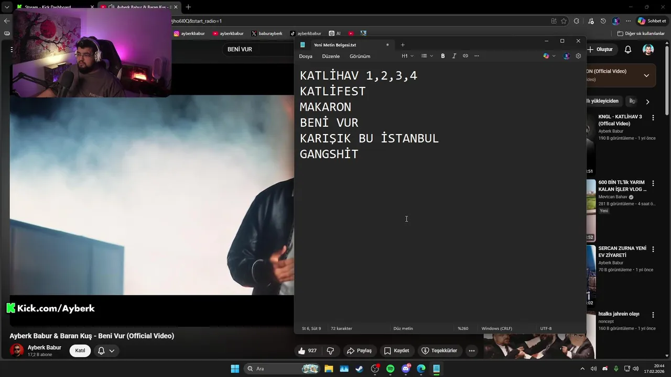The image size is (671, 377).
Task: Open YouTube notifications bell in header
Action: (628, 49)
